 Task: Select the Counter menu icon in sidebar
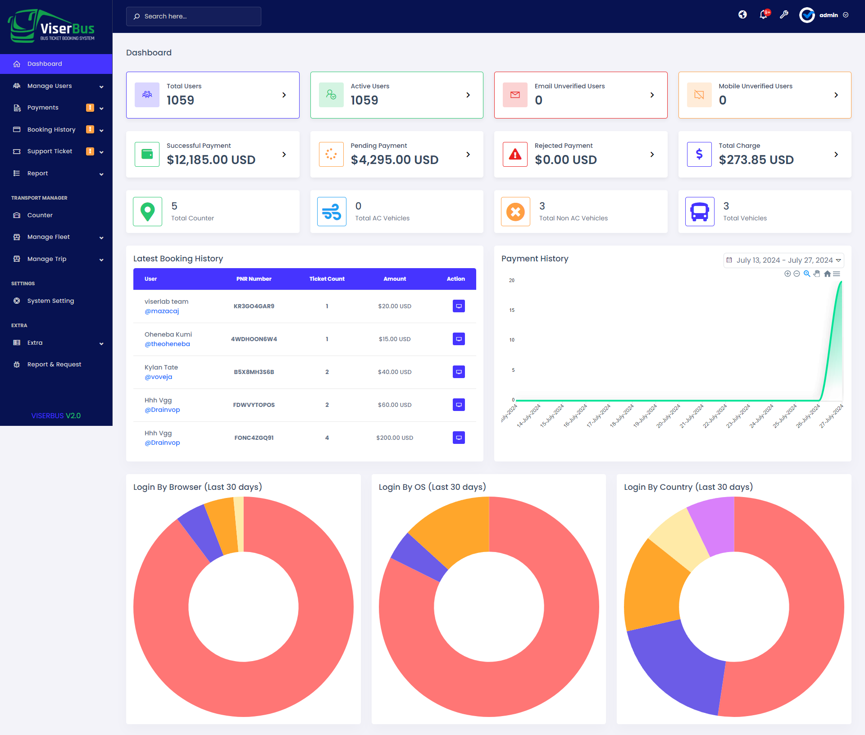point(17,215)
